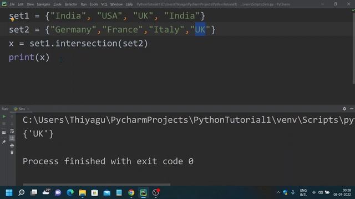Click "Germany" in the set2 line

[73, 29]
